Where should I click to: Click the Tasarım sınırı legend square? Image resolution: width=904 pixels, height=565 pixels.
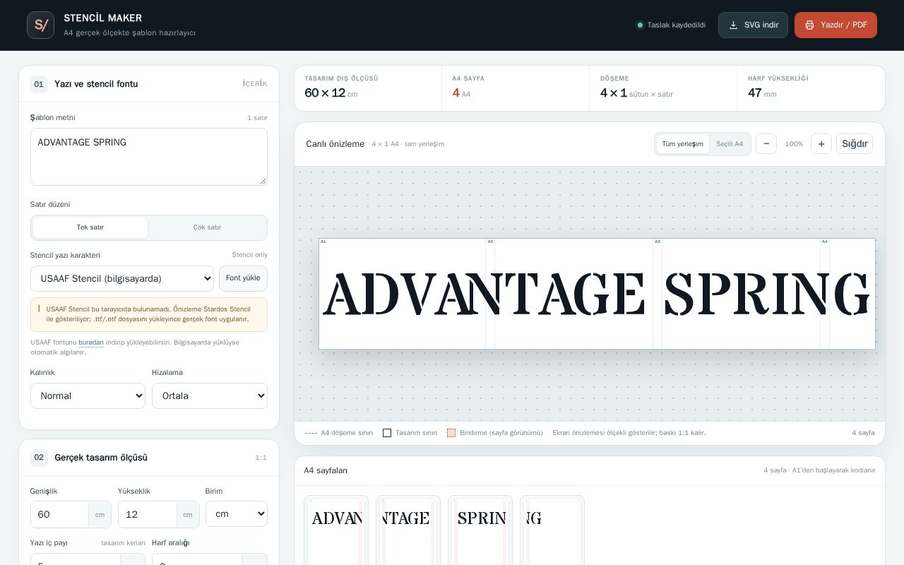click(x=387, y=433)
